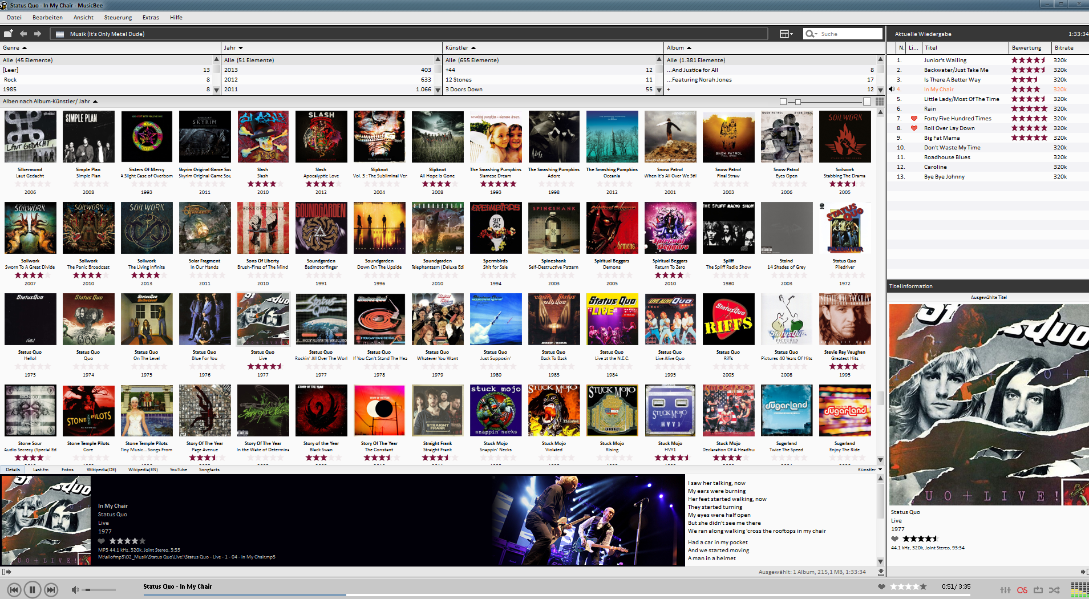Image resolution: width=1089 pixels, height=599 pixels.
Task: Open the Jahr column dropdown
Action: (x=241, y=48)
